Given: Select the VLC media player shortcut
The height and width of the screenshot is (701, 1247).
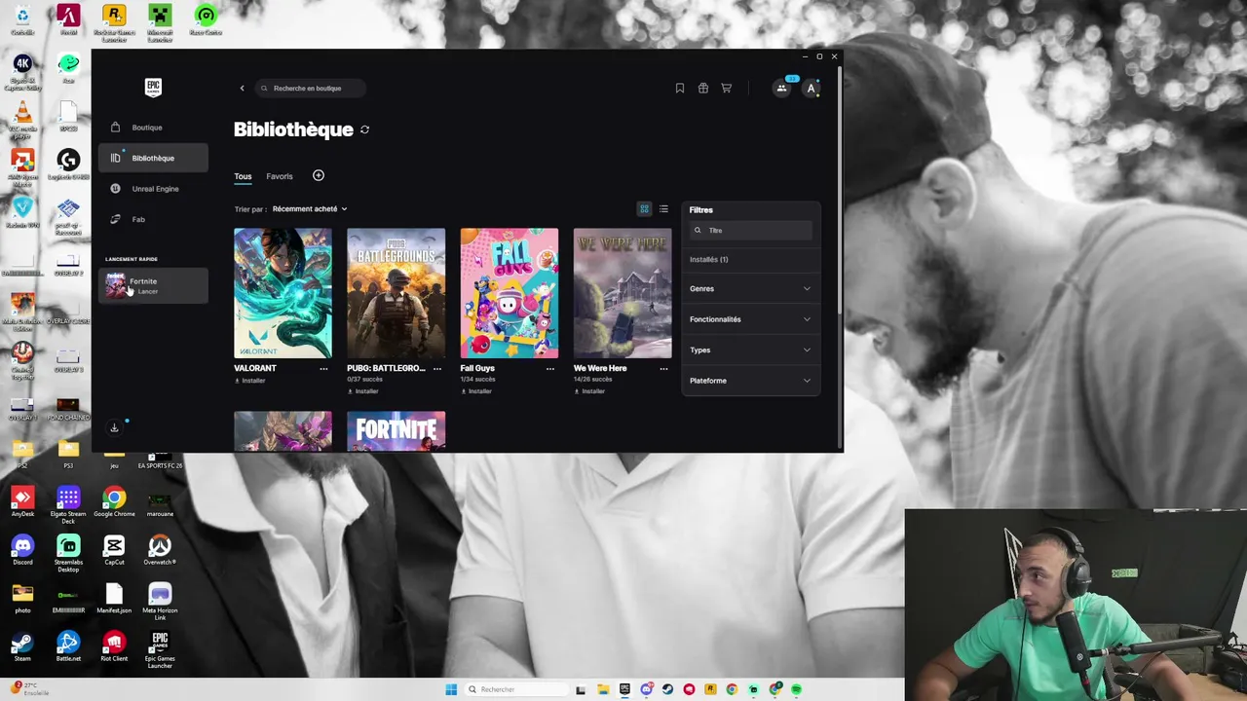Looking at the screenshot, I should 22,119.
